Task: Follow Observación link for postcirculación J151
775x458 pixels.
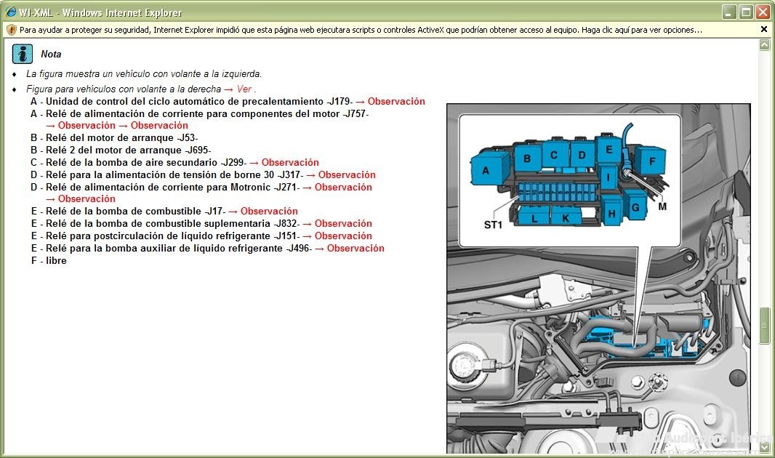Action: pos(342,236)
